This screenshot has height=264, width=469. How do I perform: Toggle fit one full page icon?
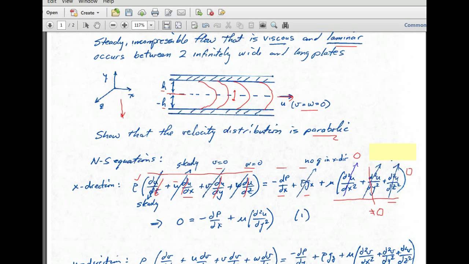pos(178,25)
